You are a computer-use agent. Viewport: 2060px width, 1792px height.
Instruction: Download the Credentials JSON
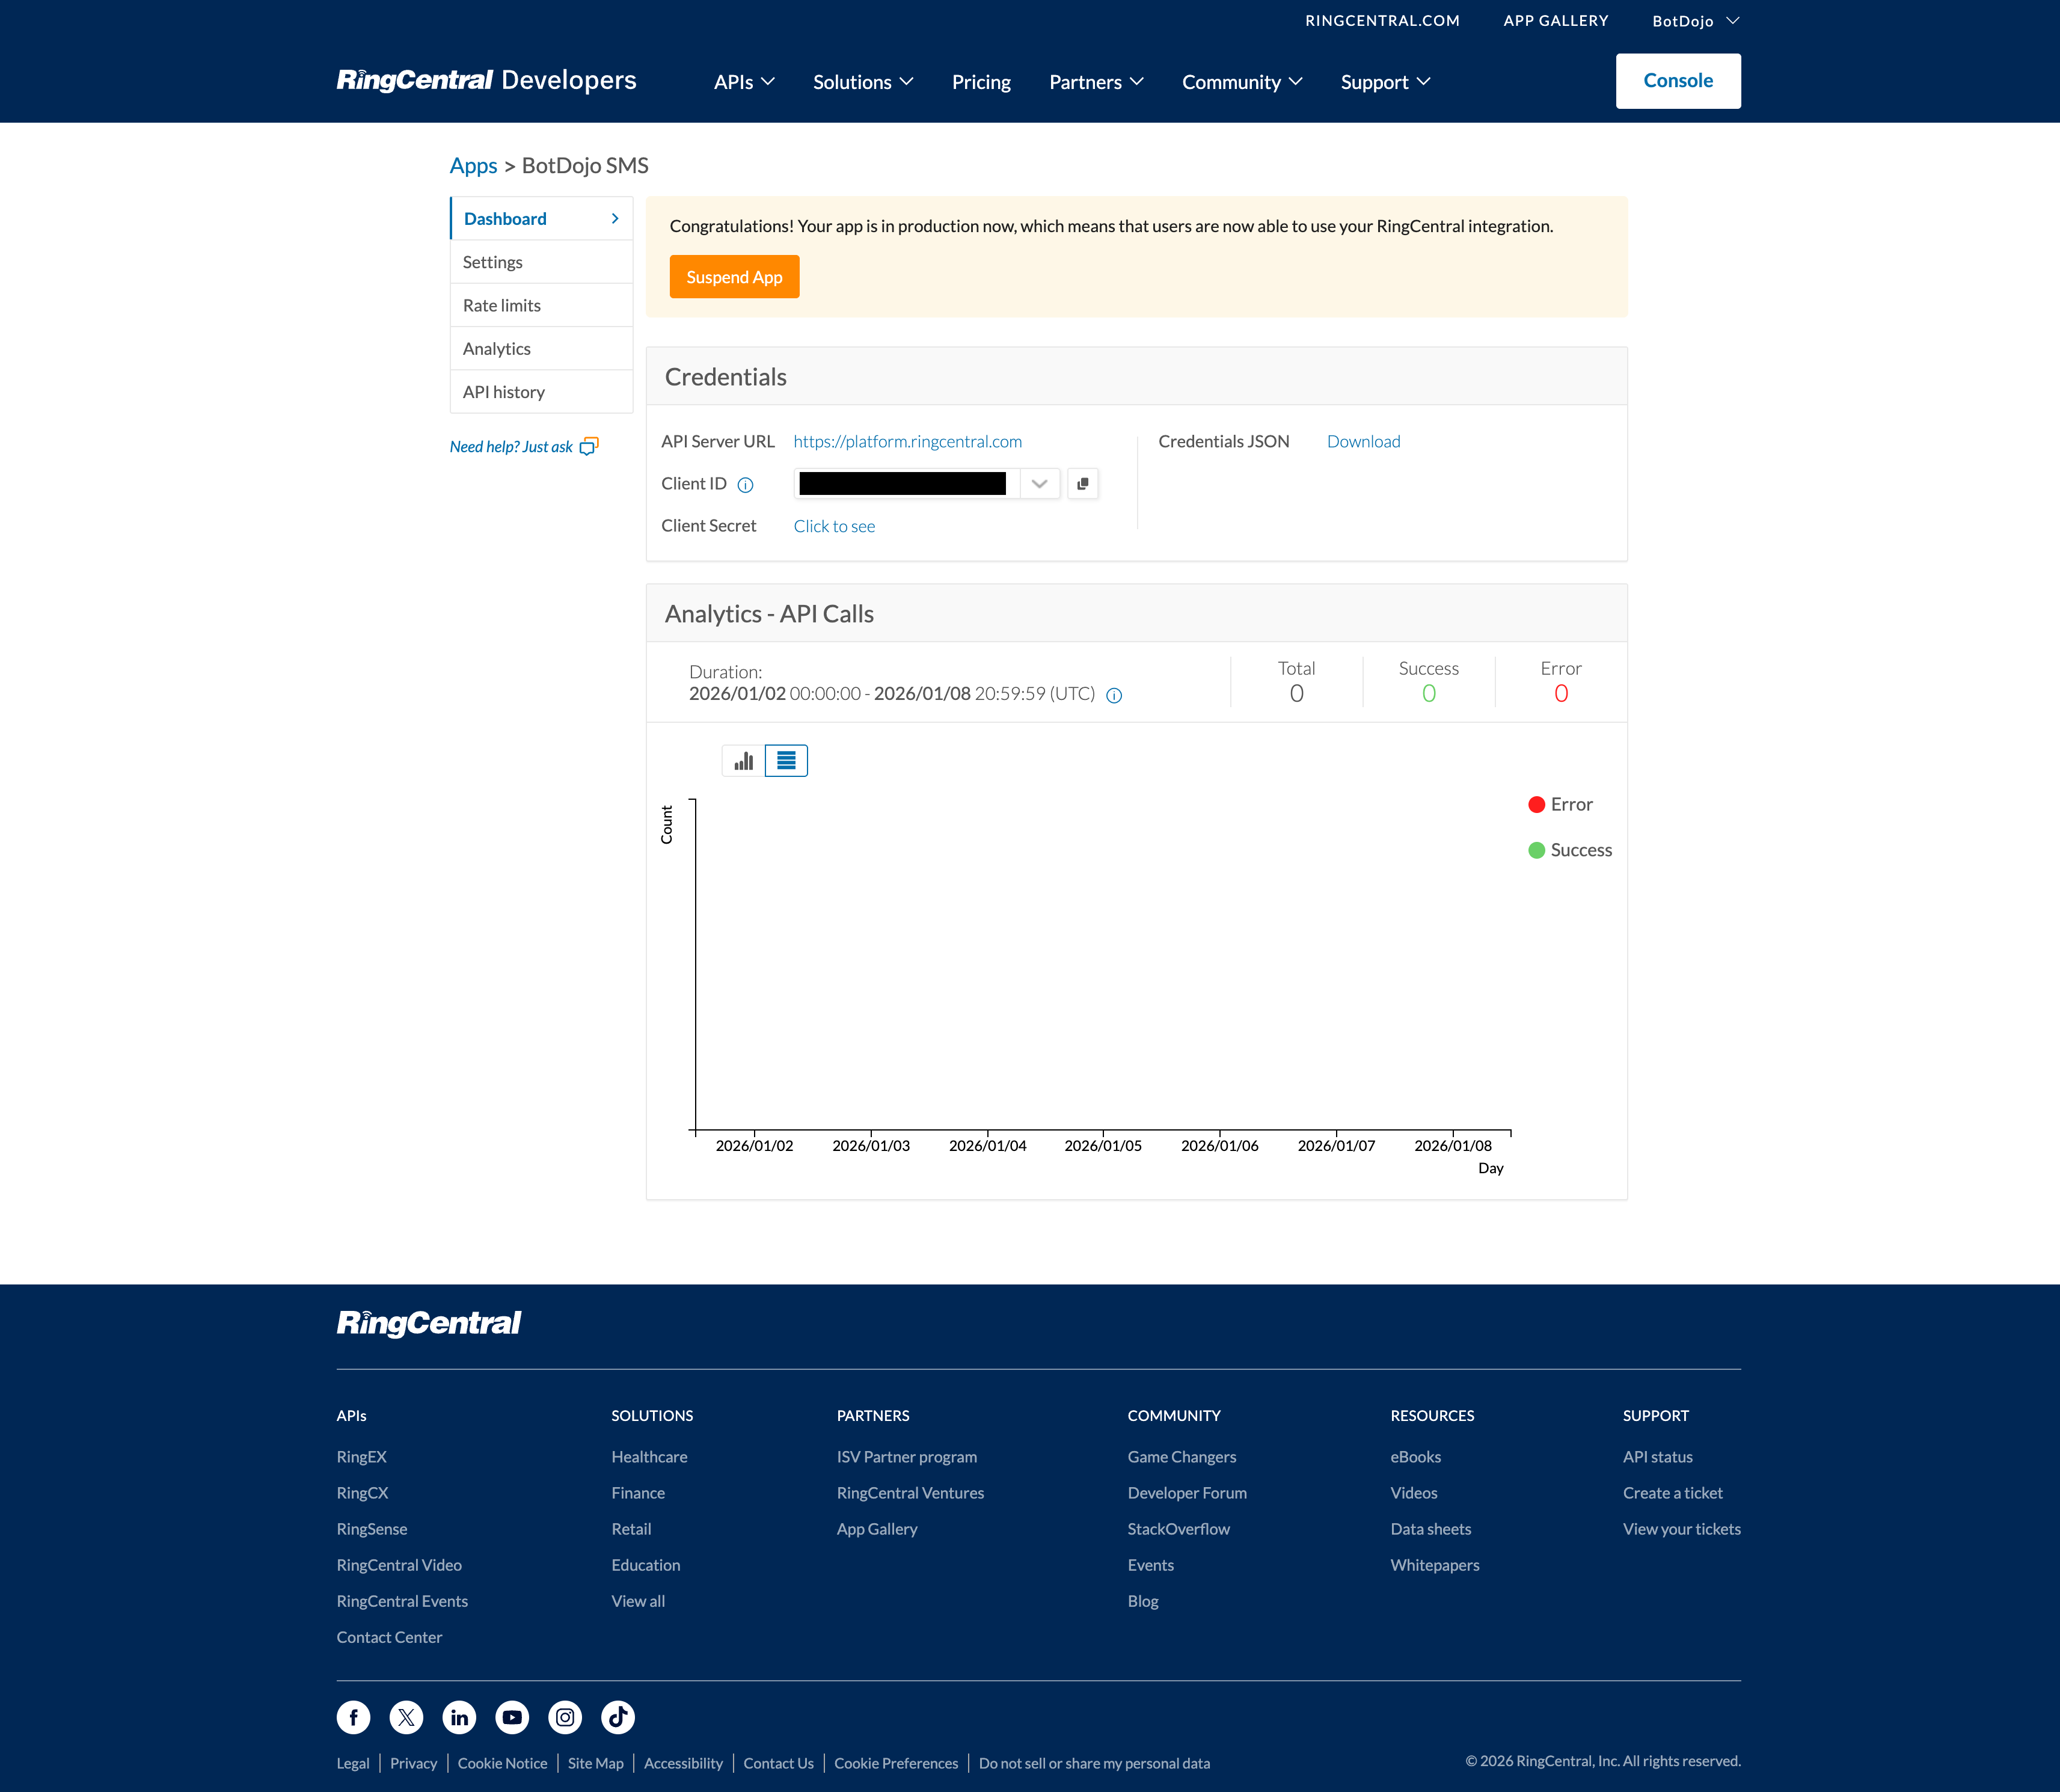pos(1363,441)
